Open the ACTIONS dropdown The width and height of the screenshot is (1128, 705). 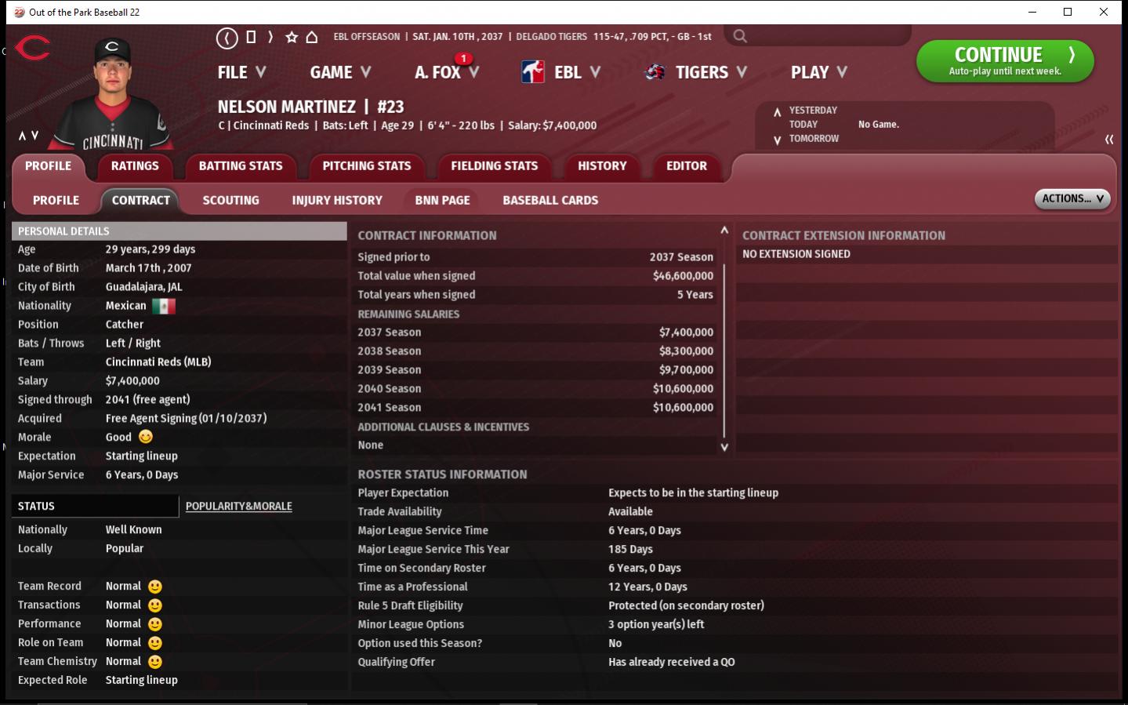pyautogui.click(x=1072, y=199)
